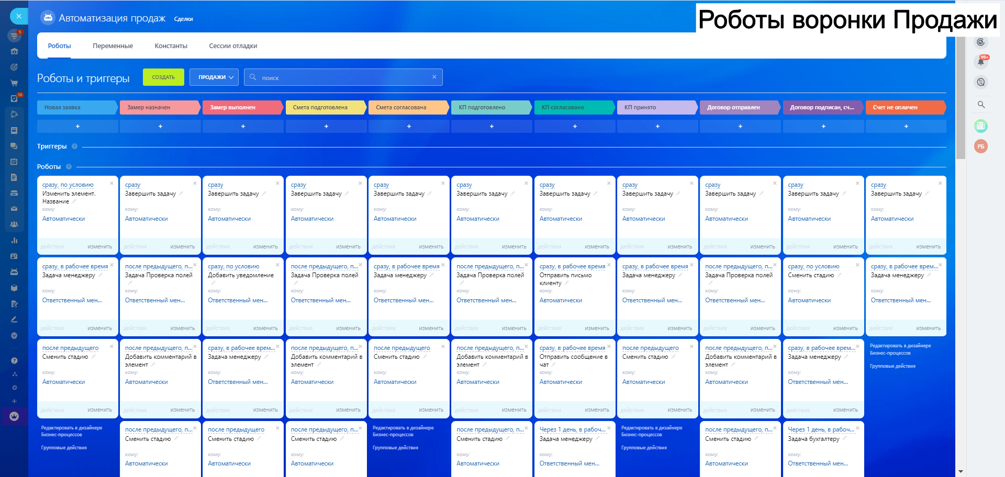Open the sign-pen icon in the left sidebar
Image resolution: width=1005 pixels, height=477 pixels.
(x=14, y=320)
